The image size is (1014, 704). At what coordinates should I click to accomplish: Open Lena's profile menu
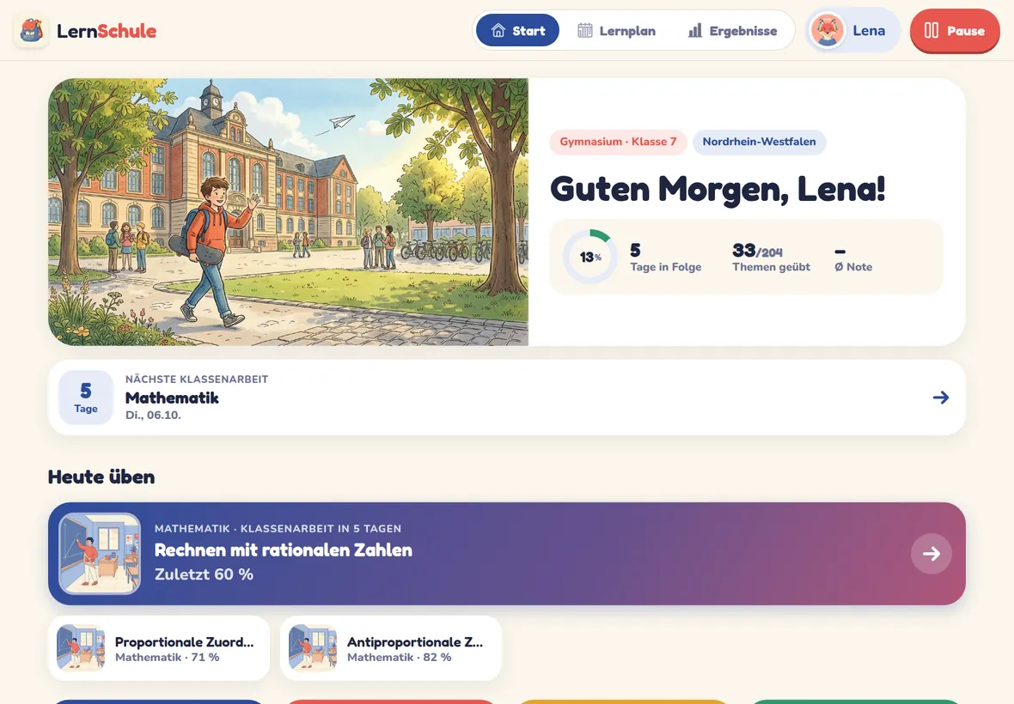[853, 30]
